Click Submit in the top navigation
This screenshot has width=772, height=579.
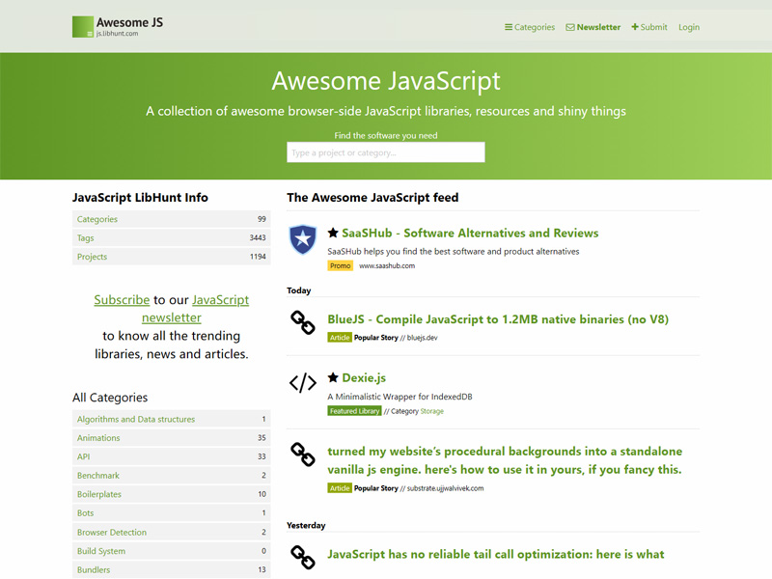649,27
